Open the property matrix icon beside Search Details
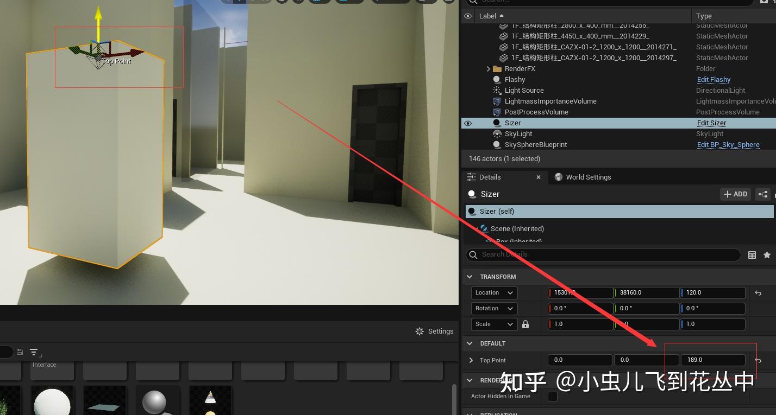Viewport: 776px width, 415px height. coord(752,254)
